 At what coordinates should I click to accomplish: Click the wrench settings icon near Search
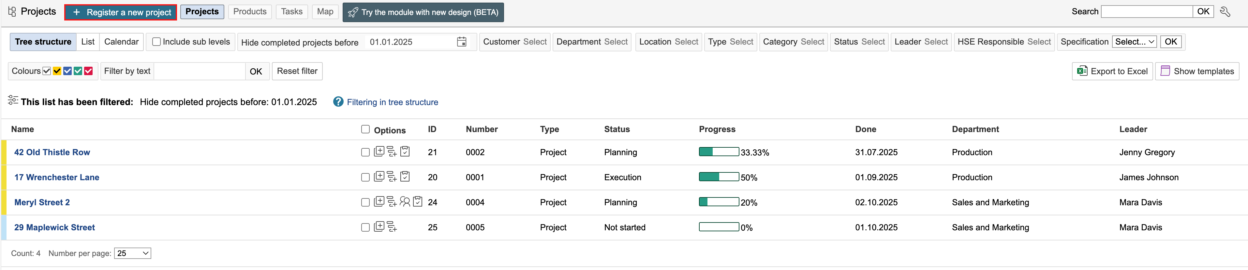[x=1225, y=12]
